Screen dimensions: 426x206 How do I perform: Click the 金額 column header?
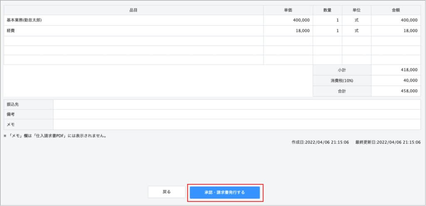click(x=396, y=10)
